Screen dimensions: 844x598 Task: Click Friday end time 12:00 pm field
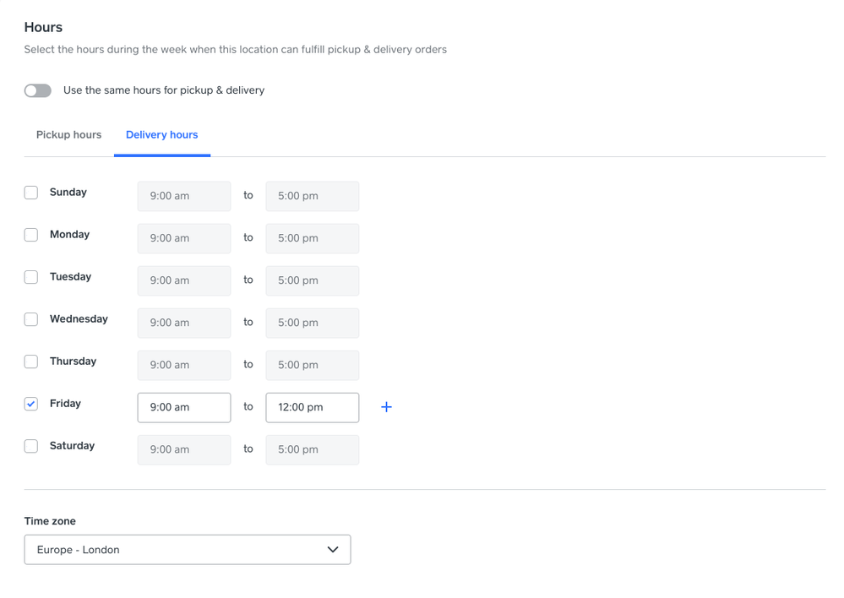pyautogui.click(x=312, y=407)
